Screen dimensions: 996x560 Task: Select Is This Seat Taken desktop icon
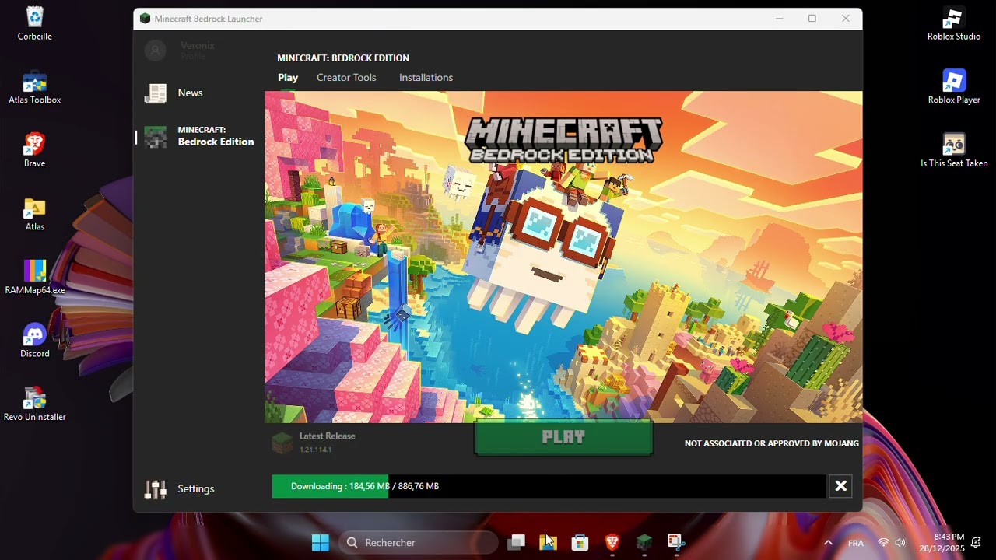pos(954,150)
